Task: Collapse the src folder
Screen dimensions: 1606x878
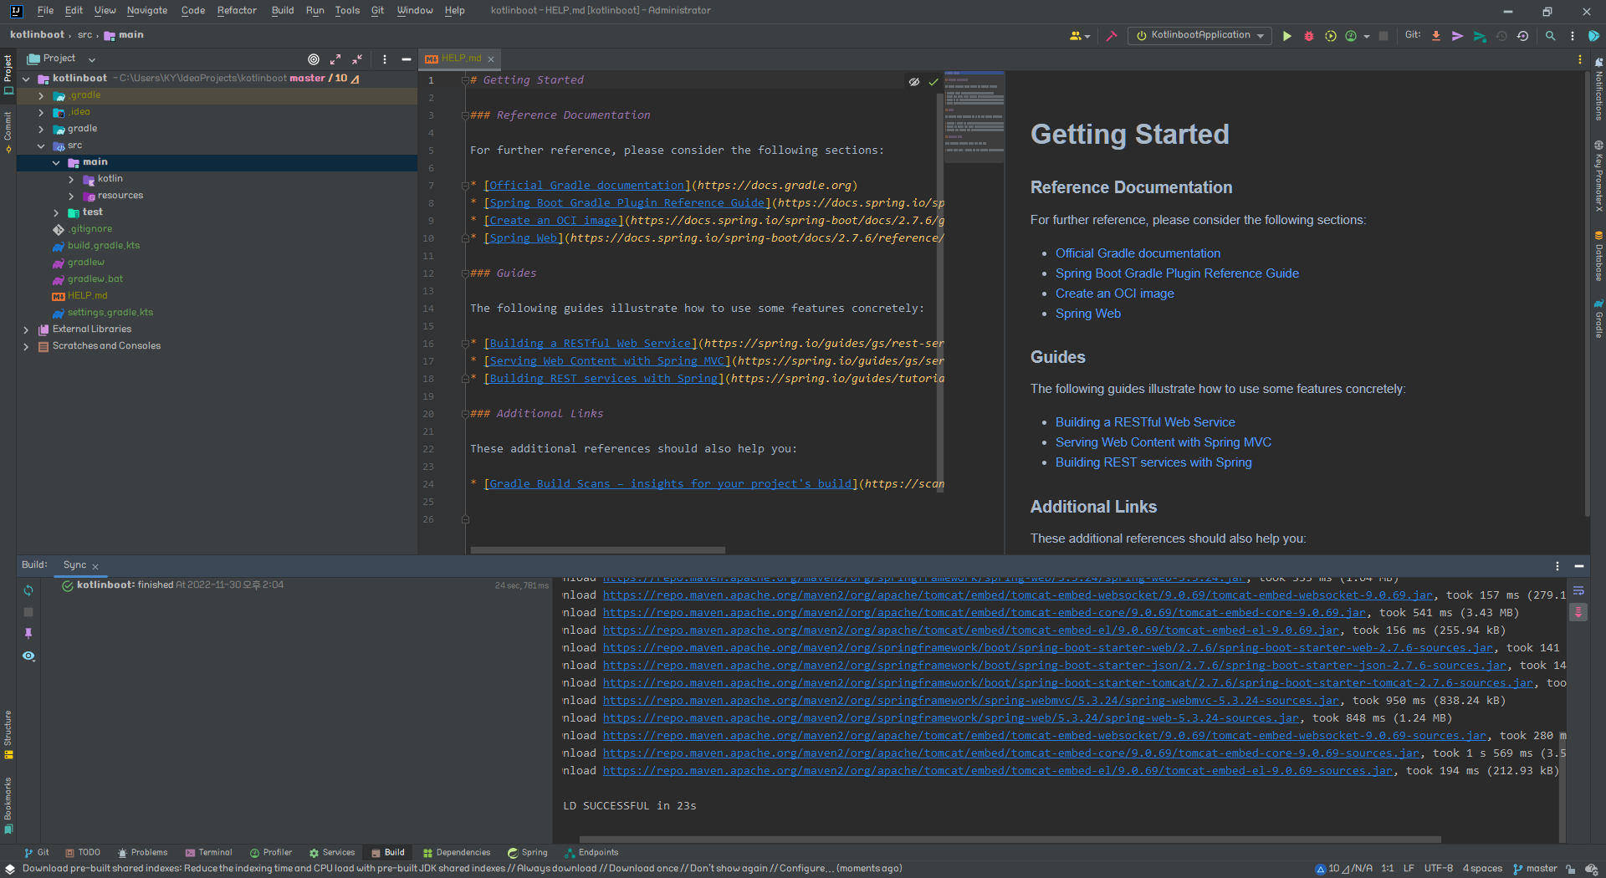Action: (x=41, y=145)
